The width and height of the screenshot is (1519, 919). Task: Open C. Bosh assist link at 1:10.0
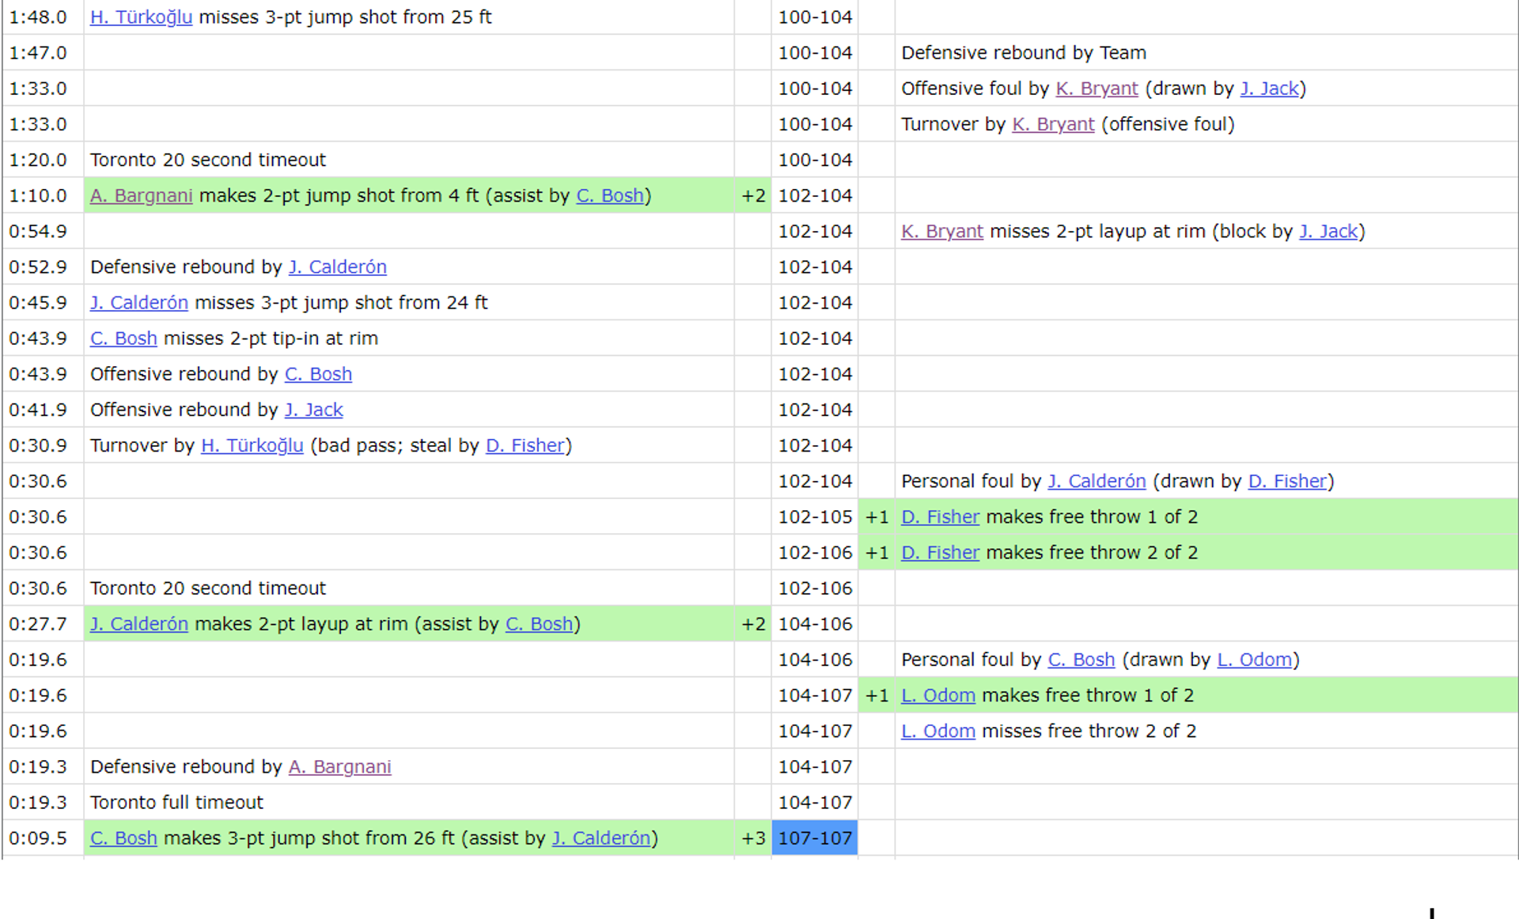[609, 195]
